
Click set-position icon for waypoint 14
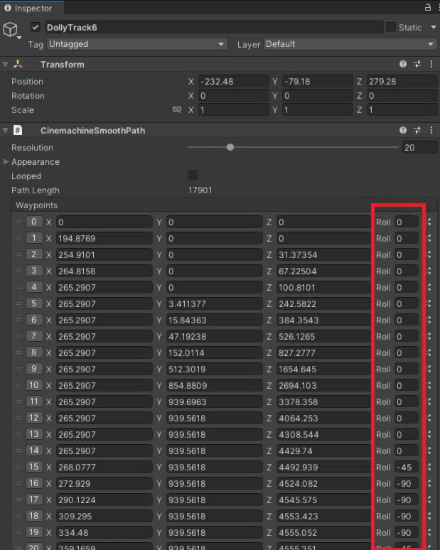coord(429,451)
